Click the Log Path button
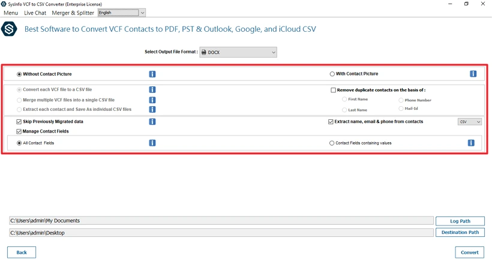This screenshot has height=262, width=492. (460, 221)
